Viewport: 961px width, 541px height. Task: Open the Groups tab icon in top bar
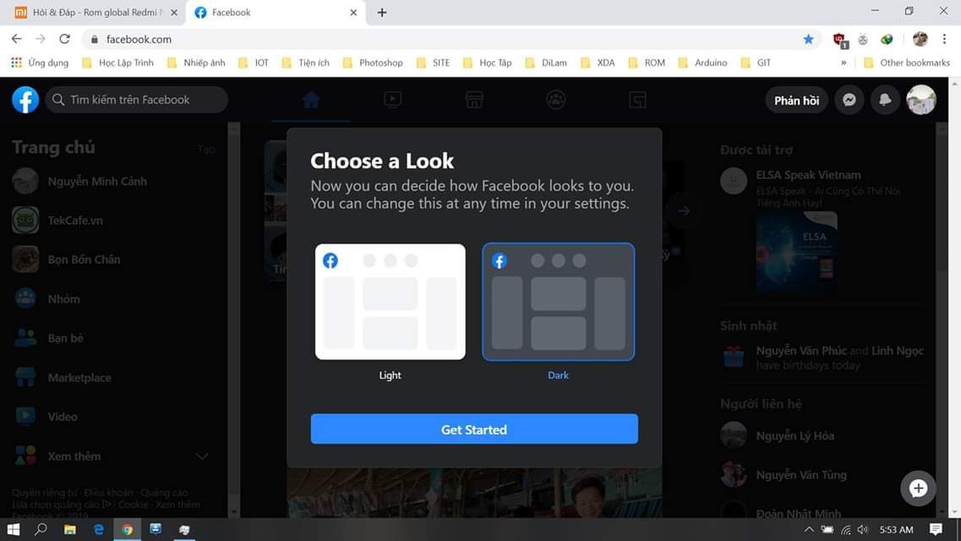click(x=556, y=100)
